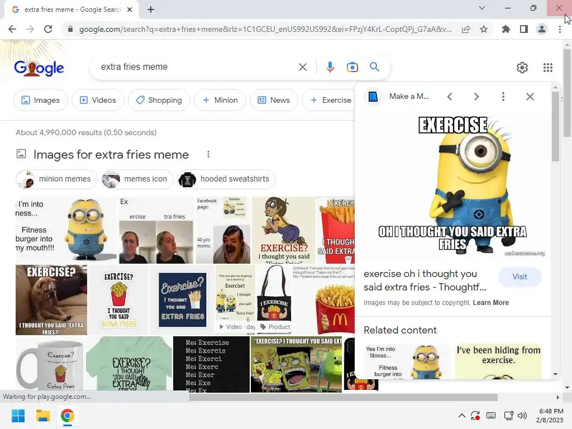Image resolution: width=572 pixels, height=429 pixels.
Task: Select the 'memes icon' suggestion chip
Action: pos(137,179)
